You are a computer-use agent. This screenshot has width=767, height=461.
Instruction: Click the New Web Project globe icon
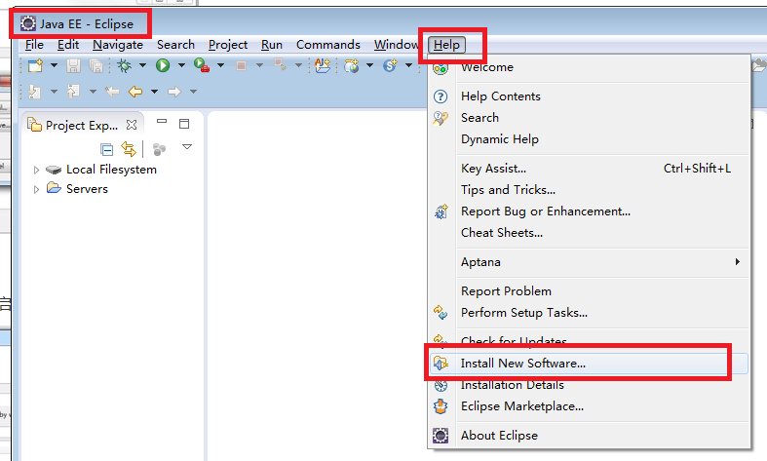[x=352, y=65]
